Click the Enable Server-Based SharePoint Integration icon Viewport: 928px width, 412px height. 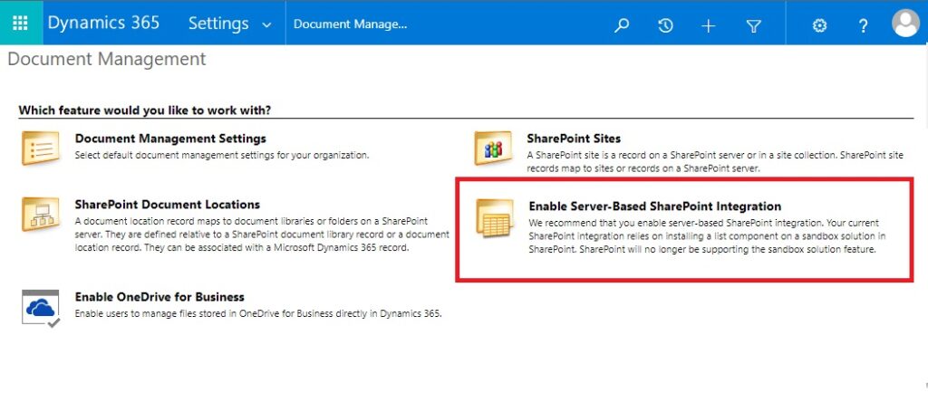point(495,218)
